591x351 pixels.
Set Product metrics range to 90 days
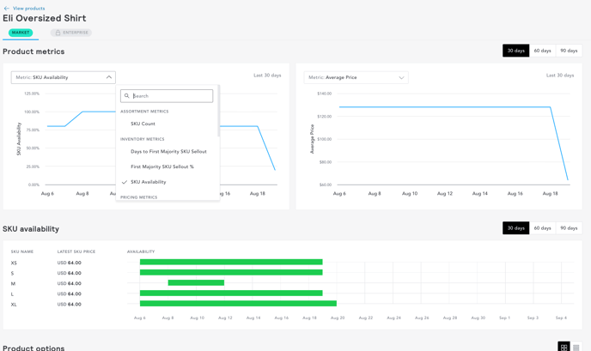point(569,51)
